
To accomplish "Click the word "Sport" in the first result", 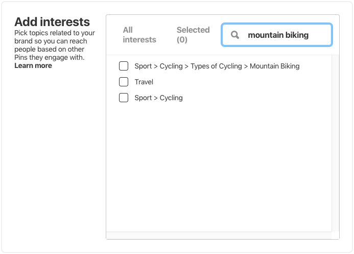I will pyautogui.click(x=143, y=66).
